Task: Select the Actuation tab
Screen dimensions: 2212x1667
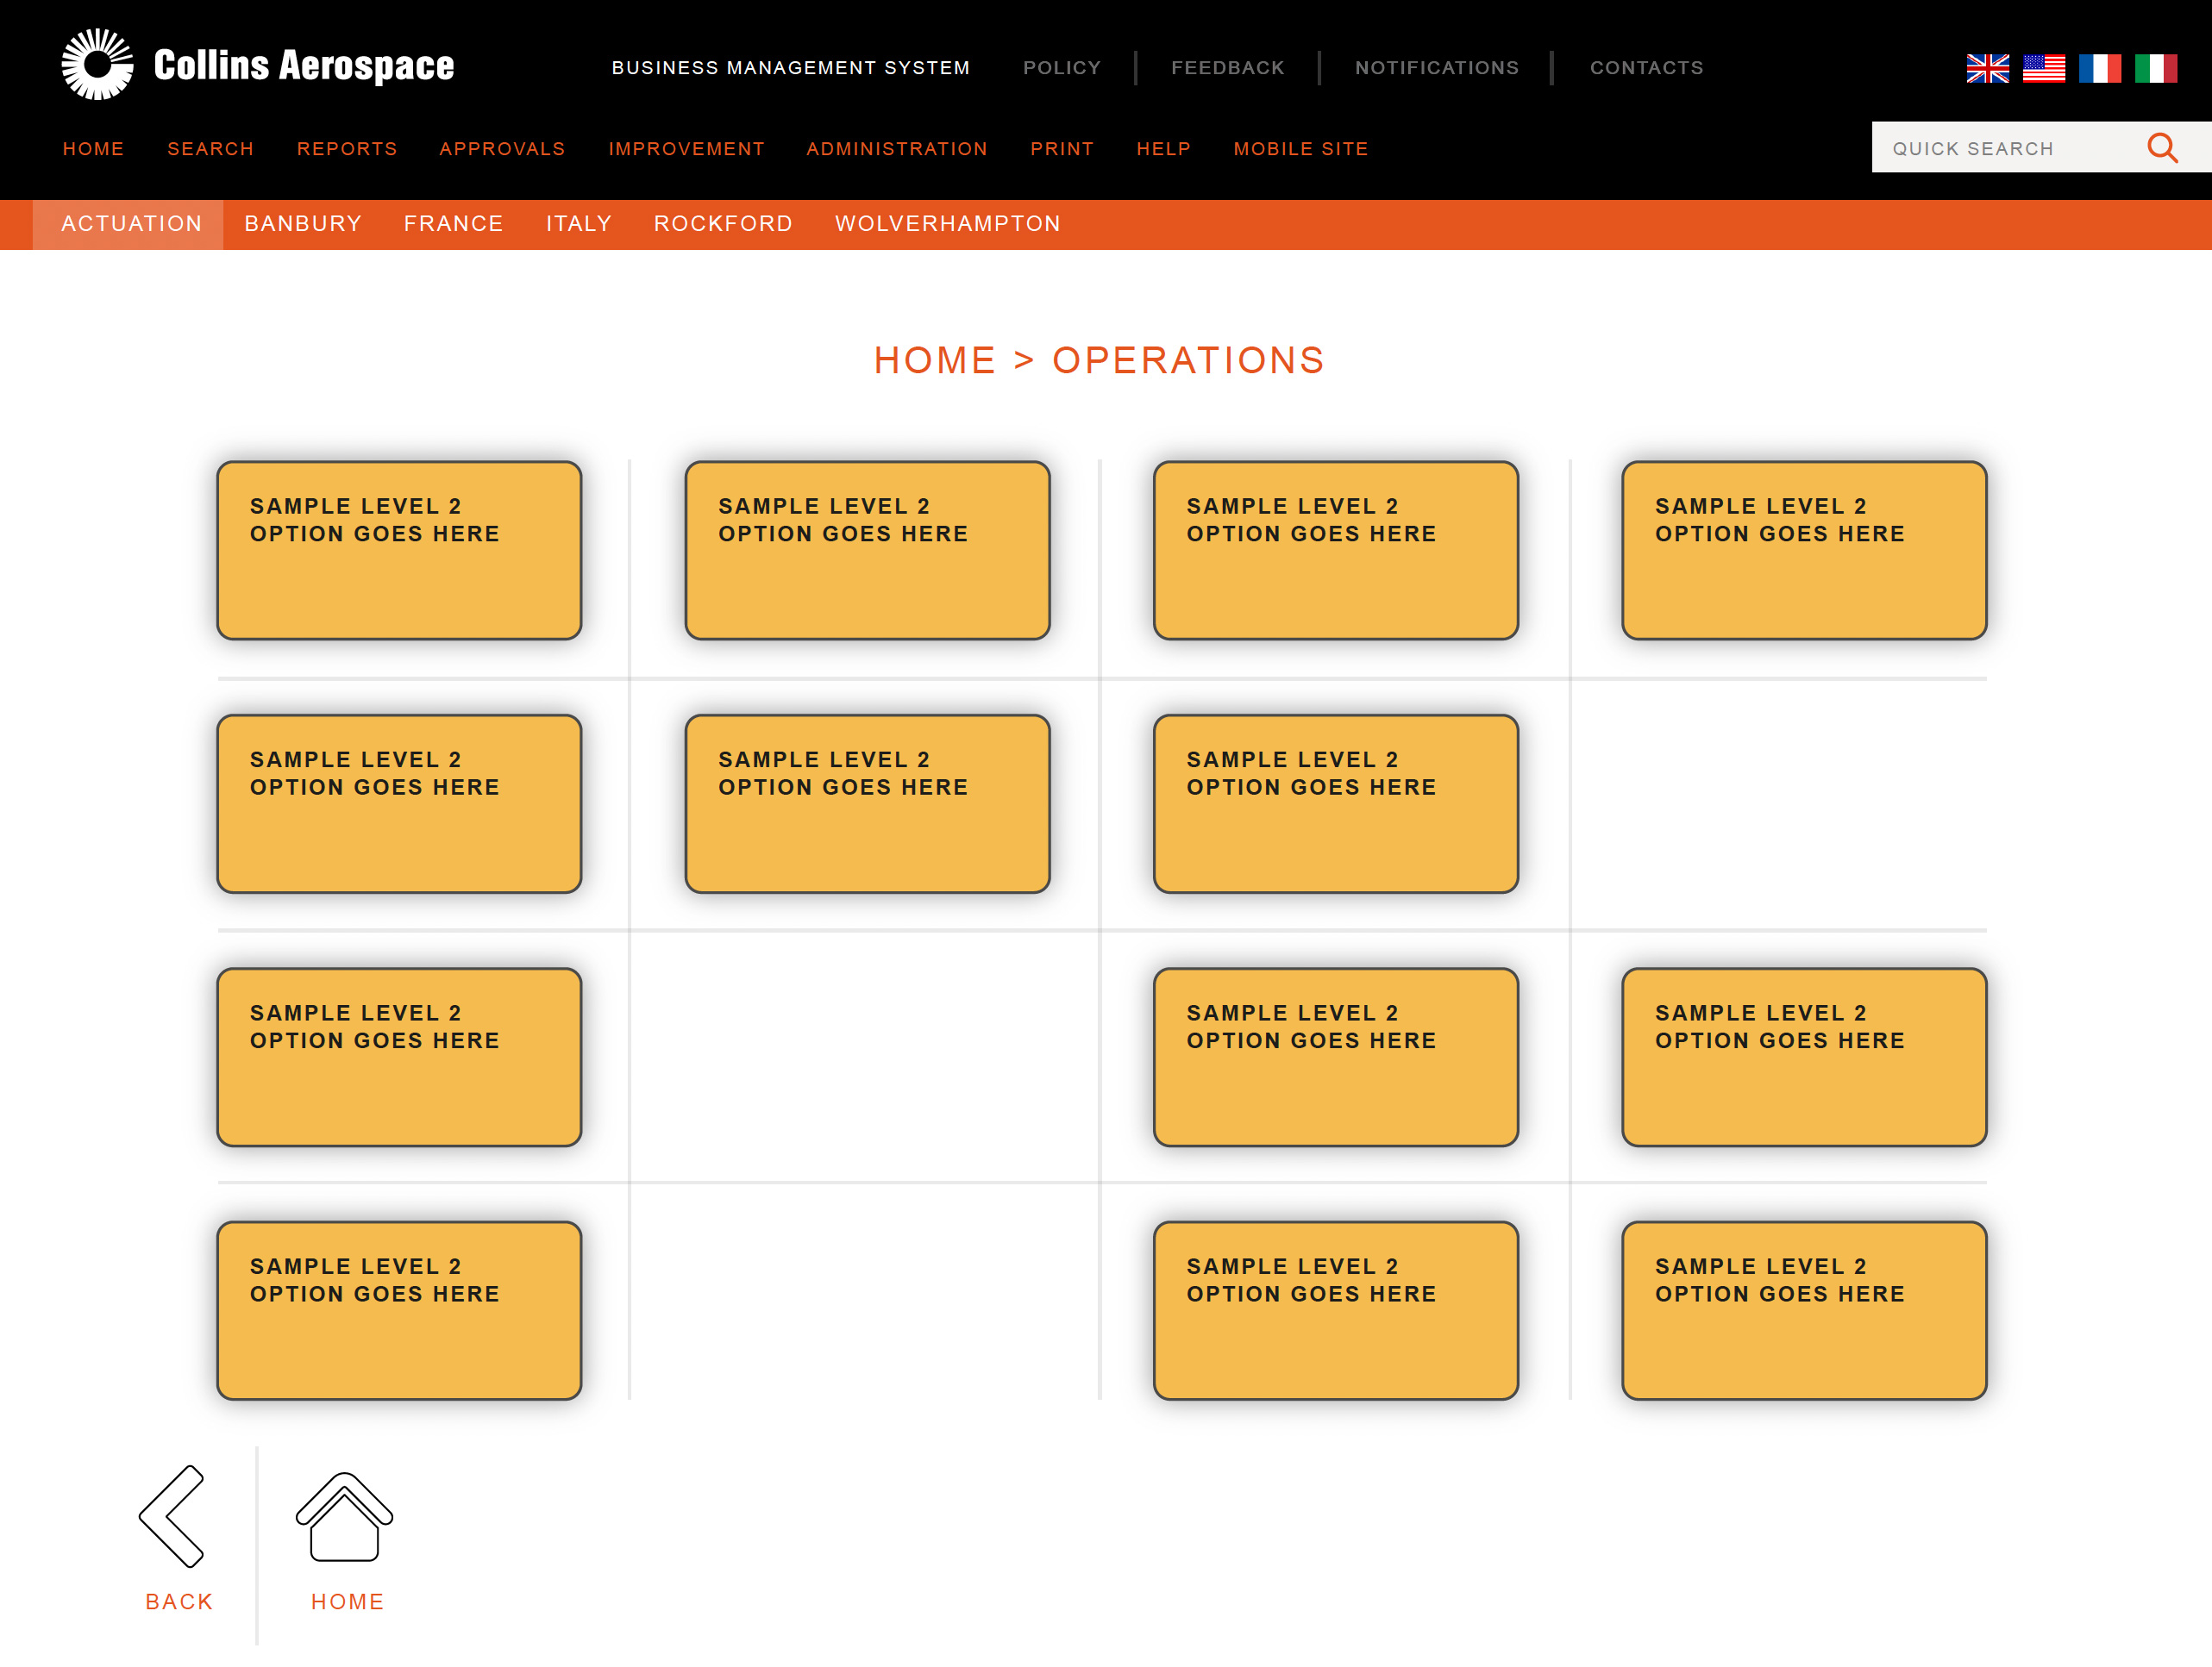Action: tap(131, 224)
